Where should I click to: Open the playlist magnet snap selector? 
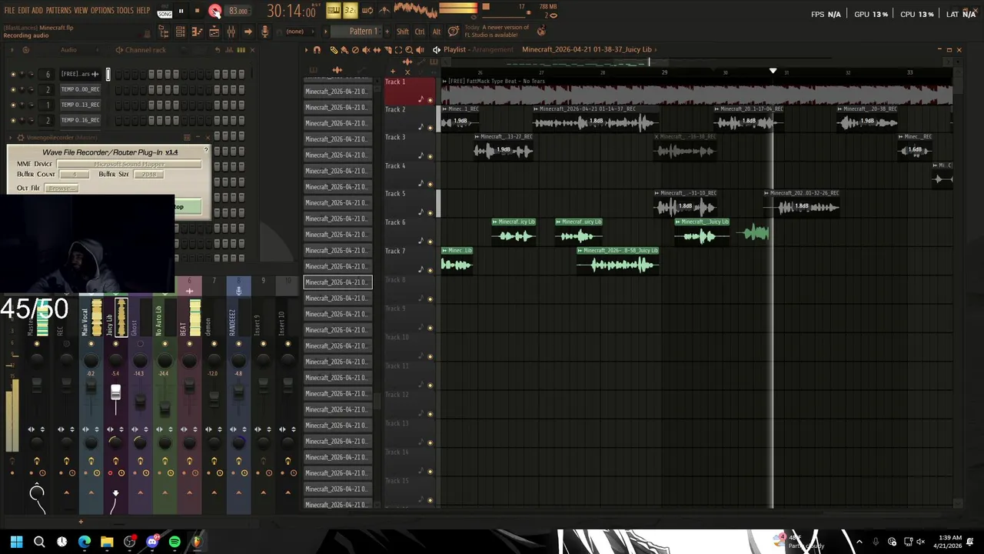coord(317,50)
